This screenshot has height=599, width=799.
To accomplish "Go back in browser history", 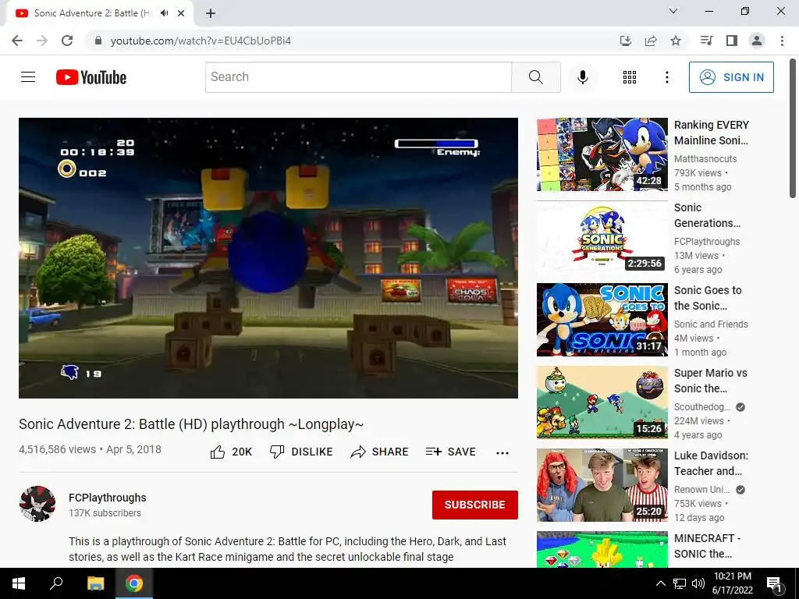I will click(x=17, y=41).
